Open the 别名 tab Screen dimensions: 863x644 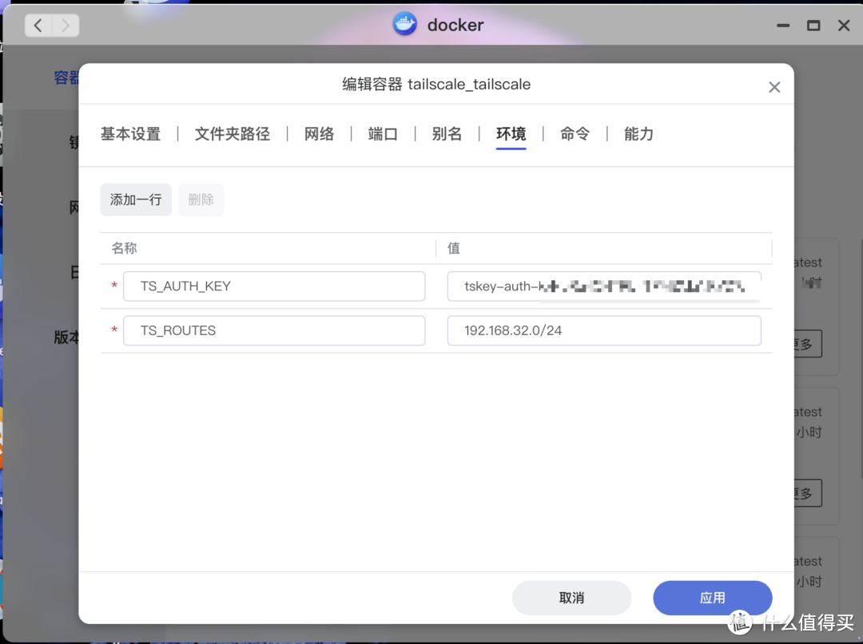click(447, 133)
